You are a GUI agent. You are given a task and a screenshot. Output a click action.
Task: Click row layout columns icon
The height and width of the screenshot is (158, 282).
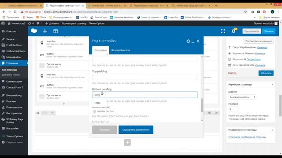coord(45,113)
